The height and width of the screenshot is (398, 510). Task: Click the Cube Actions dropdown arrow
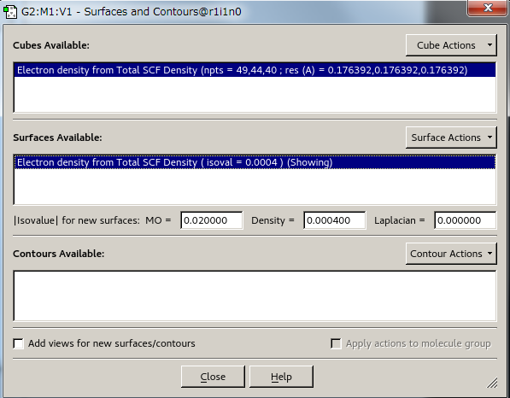coord(489,45)
